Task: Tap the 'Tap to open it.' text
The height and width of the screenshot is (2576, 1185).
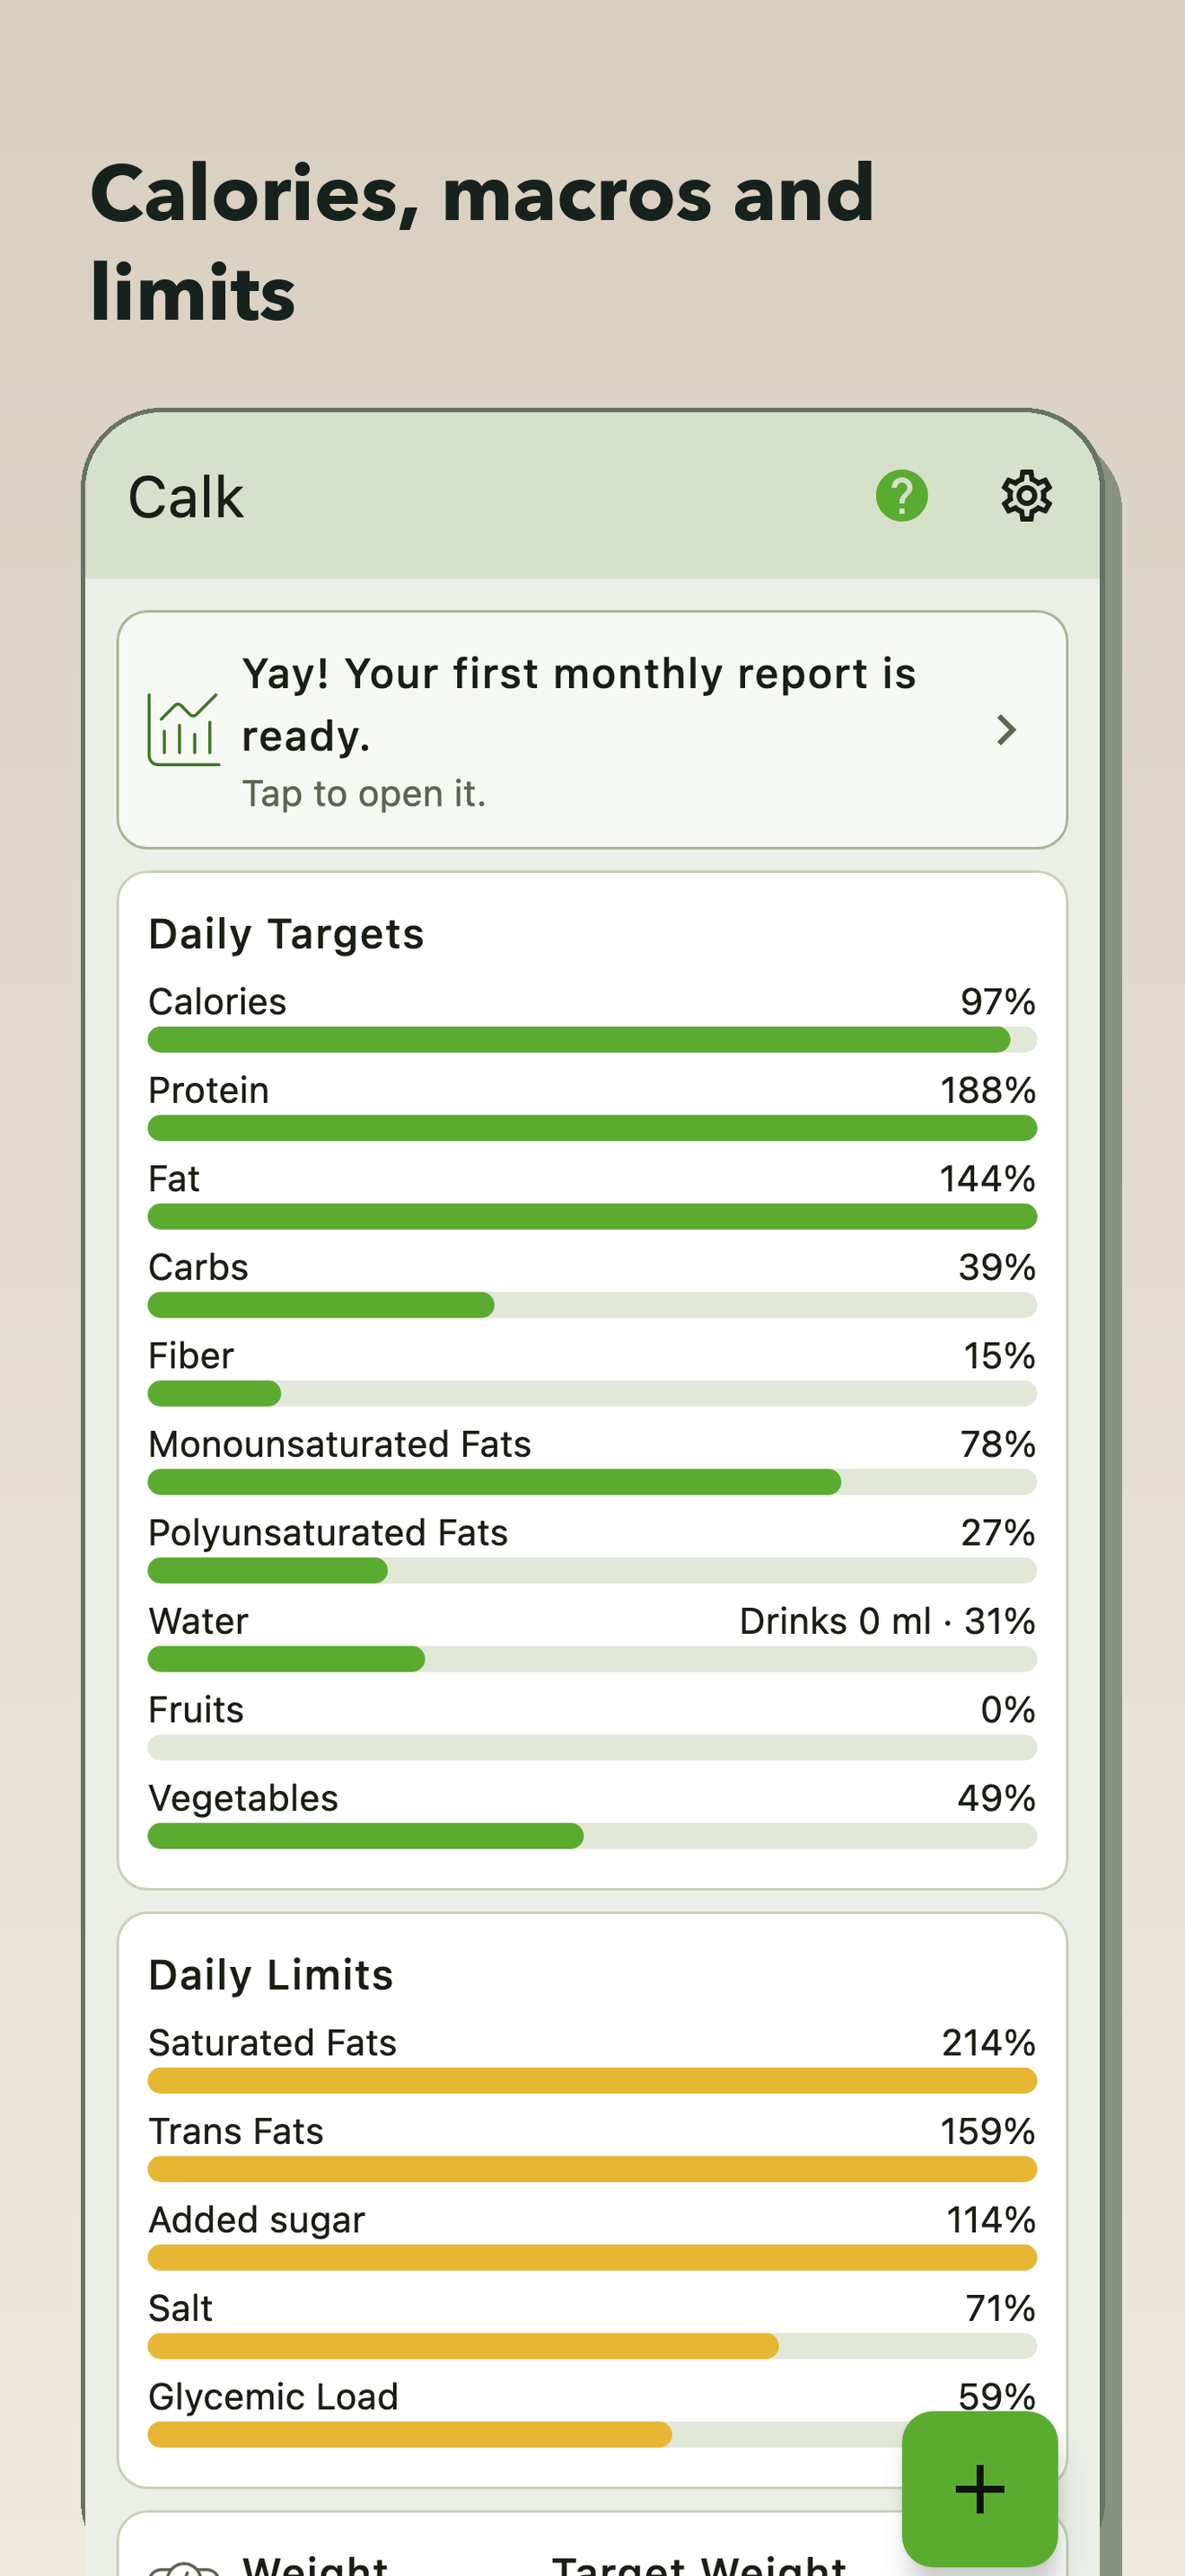Action: [x=364, y=794]
